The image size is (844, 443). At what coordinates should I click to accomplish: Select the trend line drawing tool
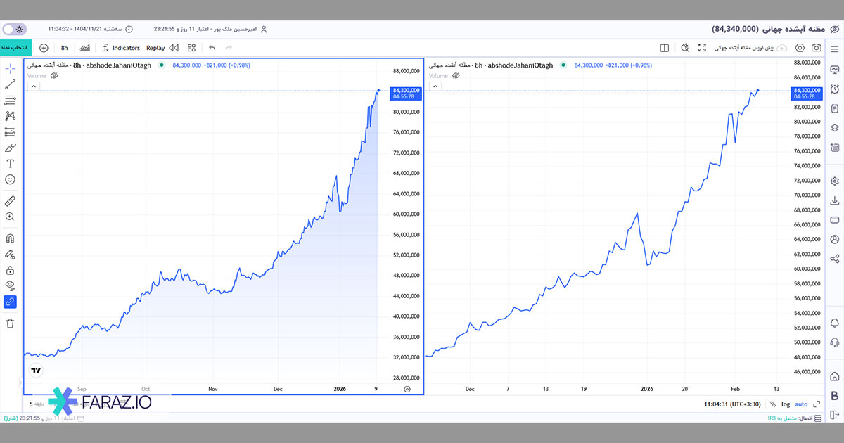tap(10, 84)
